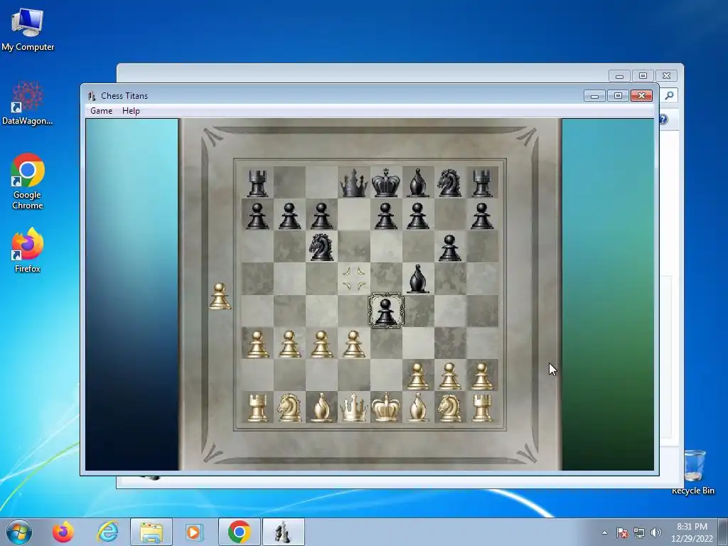Click the search icon in the back window
Image resolution: width=728 pixels, height=546 pixels.
click(x=669, y=96)
